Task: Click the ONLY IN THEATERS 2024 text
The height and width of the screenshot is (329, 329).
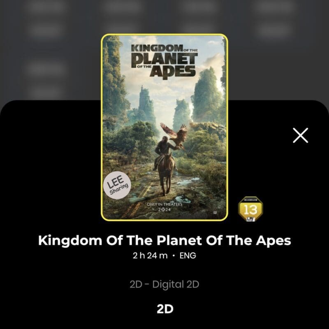Action: pos(164,207)
